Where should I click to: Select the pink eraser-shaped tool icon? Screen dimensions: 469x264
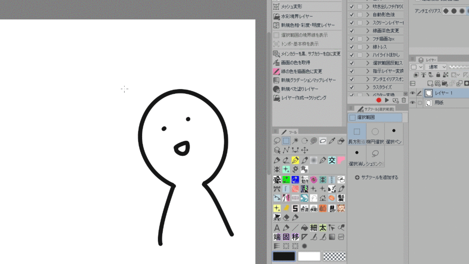341,160
